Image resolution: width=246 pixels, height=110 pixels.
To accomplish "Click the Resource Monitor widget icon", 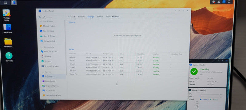I will point(190,90).
